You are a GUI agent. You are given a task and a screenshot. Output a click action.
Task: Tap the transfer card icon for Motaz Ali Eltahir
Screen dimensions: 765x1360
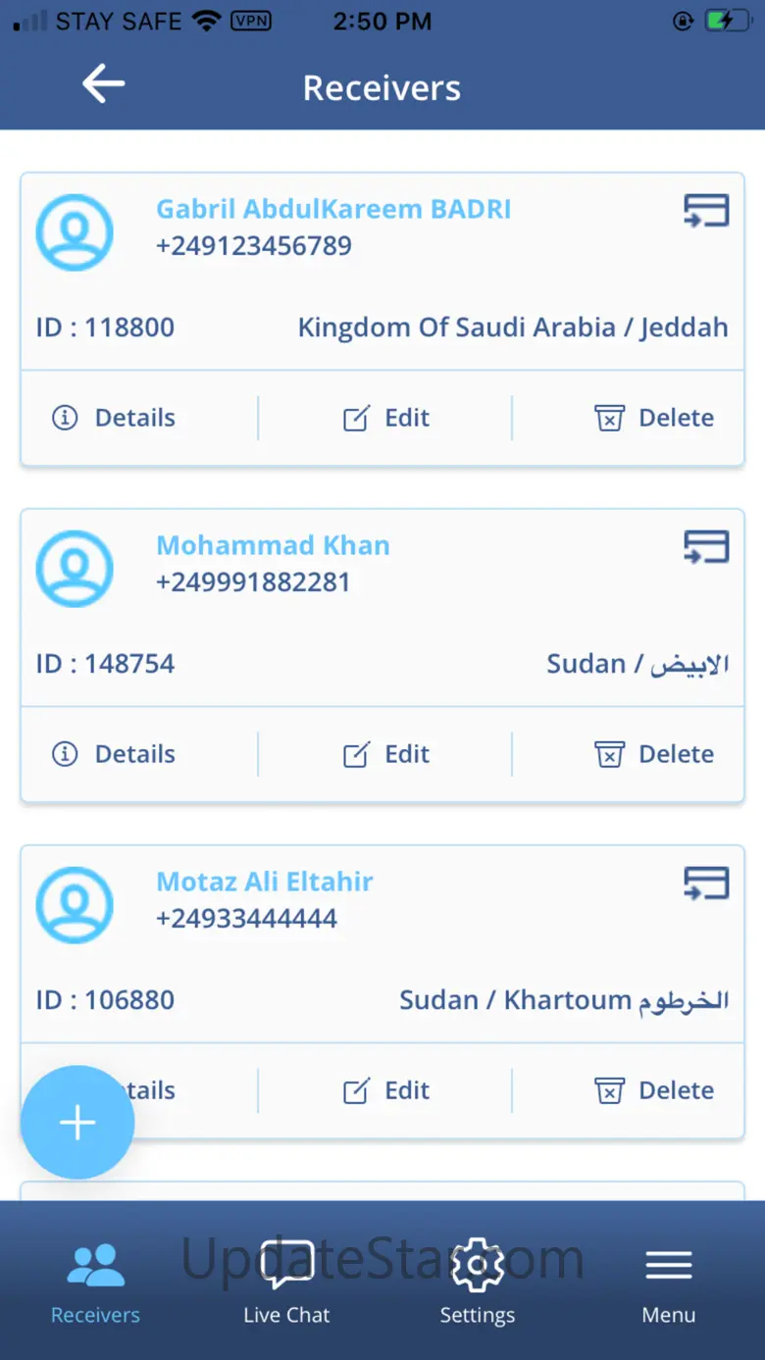[x=706, y=883]
